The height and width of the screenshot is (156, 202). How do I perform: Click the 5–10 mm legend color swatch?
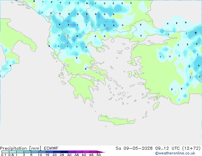pyautogui.click(x=35, y=152)
